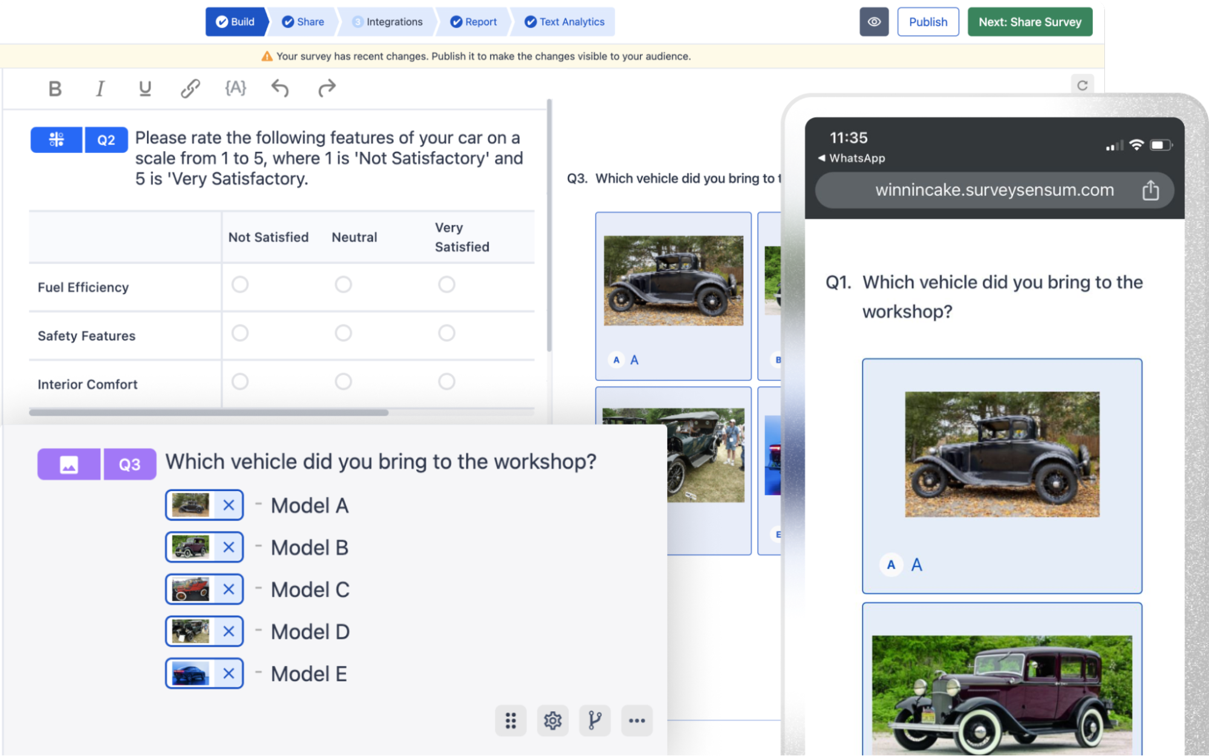
Task: Select Not Satisfied for Interior Comfort
Action: coord(240,382)
